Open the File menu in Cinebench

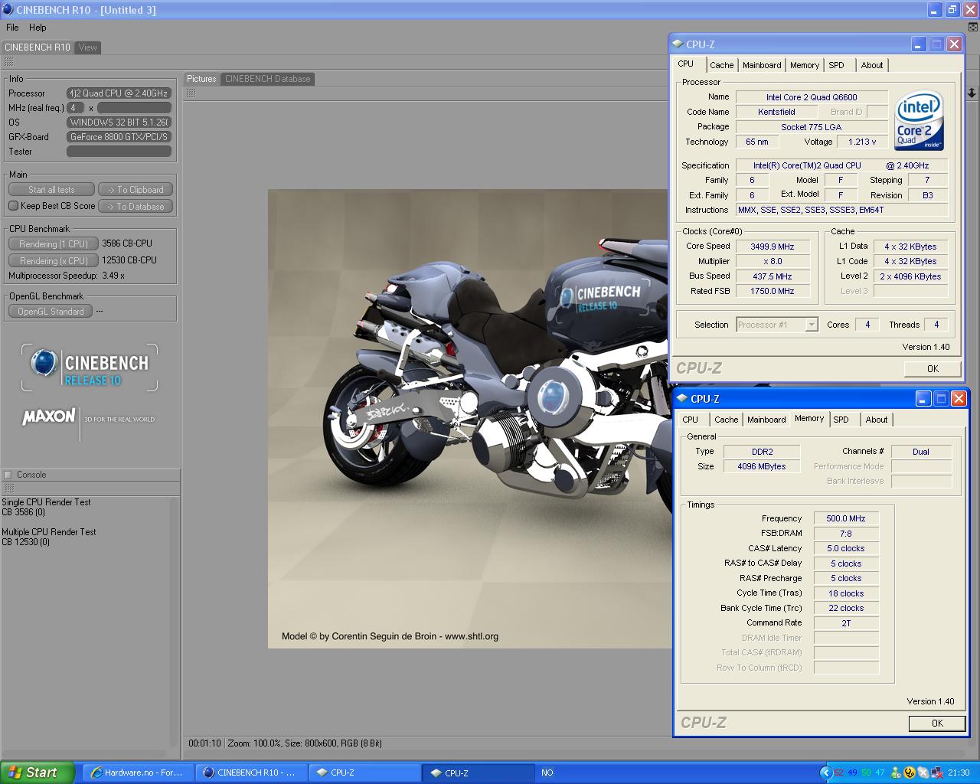pyautogui.click(x=12, y=28)
